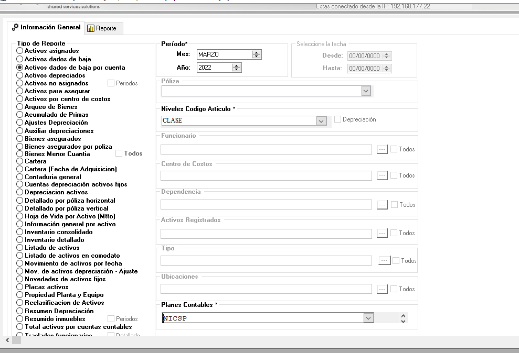Choose the Arqueo de Bienes radio option
Image resolution: width=519 pixels, height=353 pixels.
(x=20, y=107)
